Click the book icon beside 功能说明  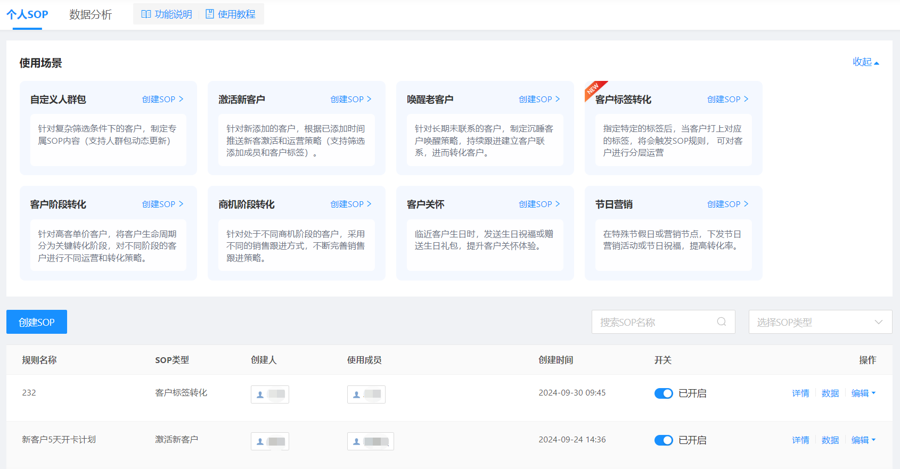[146, 14]
